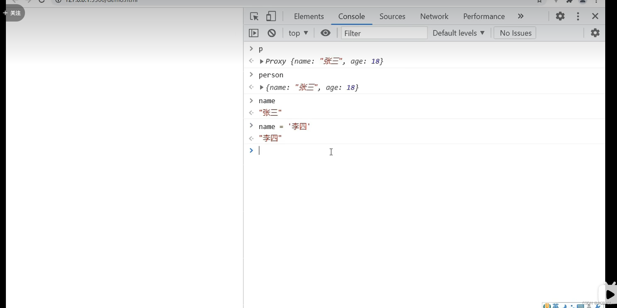Open the Performance tab
The width and height of the screenshot is (617, 308).
[484, 16]
